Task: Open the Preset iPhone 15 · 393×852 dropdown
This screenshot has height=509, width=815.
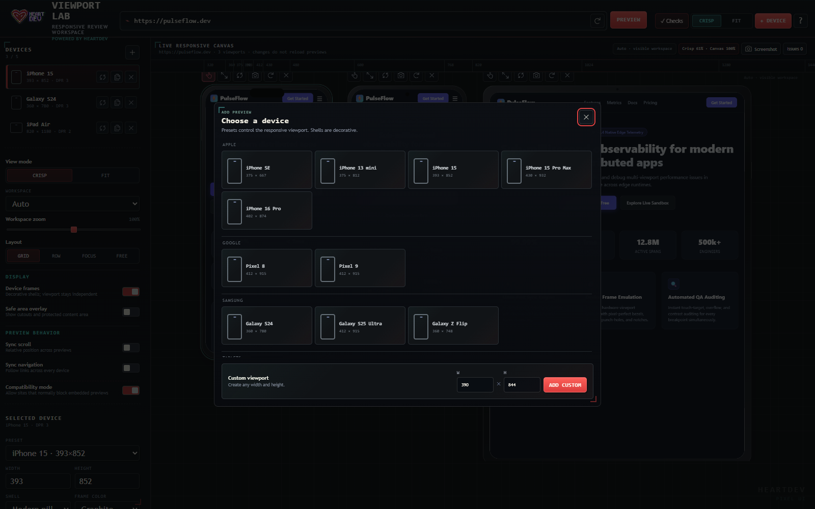Action: point(72,453)
